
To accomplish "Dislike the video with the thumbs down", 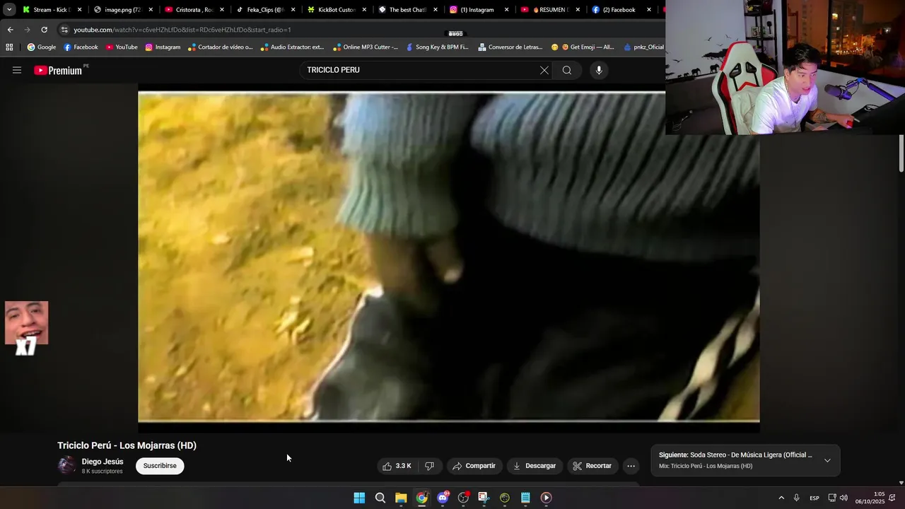I will 429,466.
